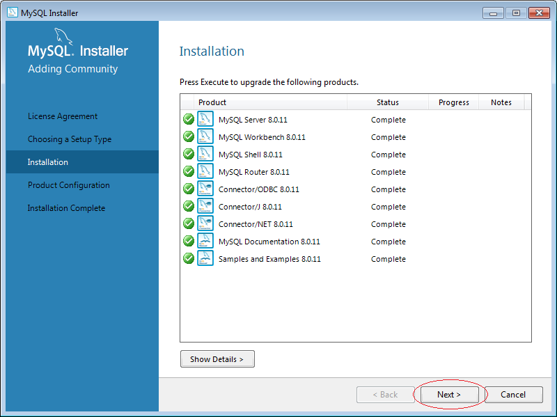This screenshot has width=557, height=417.
Task: Click the MySQL Documentation 8.0.11 product icon
Action: click(205, 241)
